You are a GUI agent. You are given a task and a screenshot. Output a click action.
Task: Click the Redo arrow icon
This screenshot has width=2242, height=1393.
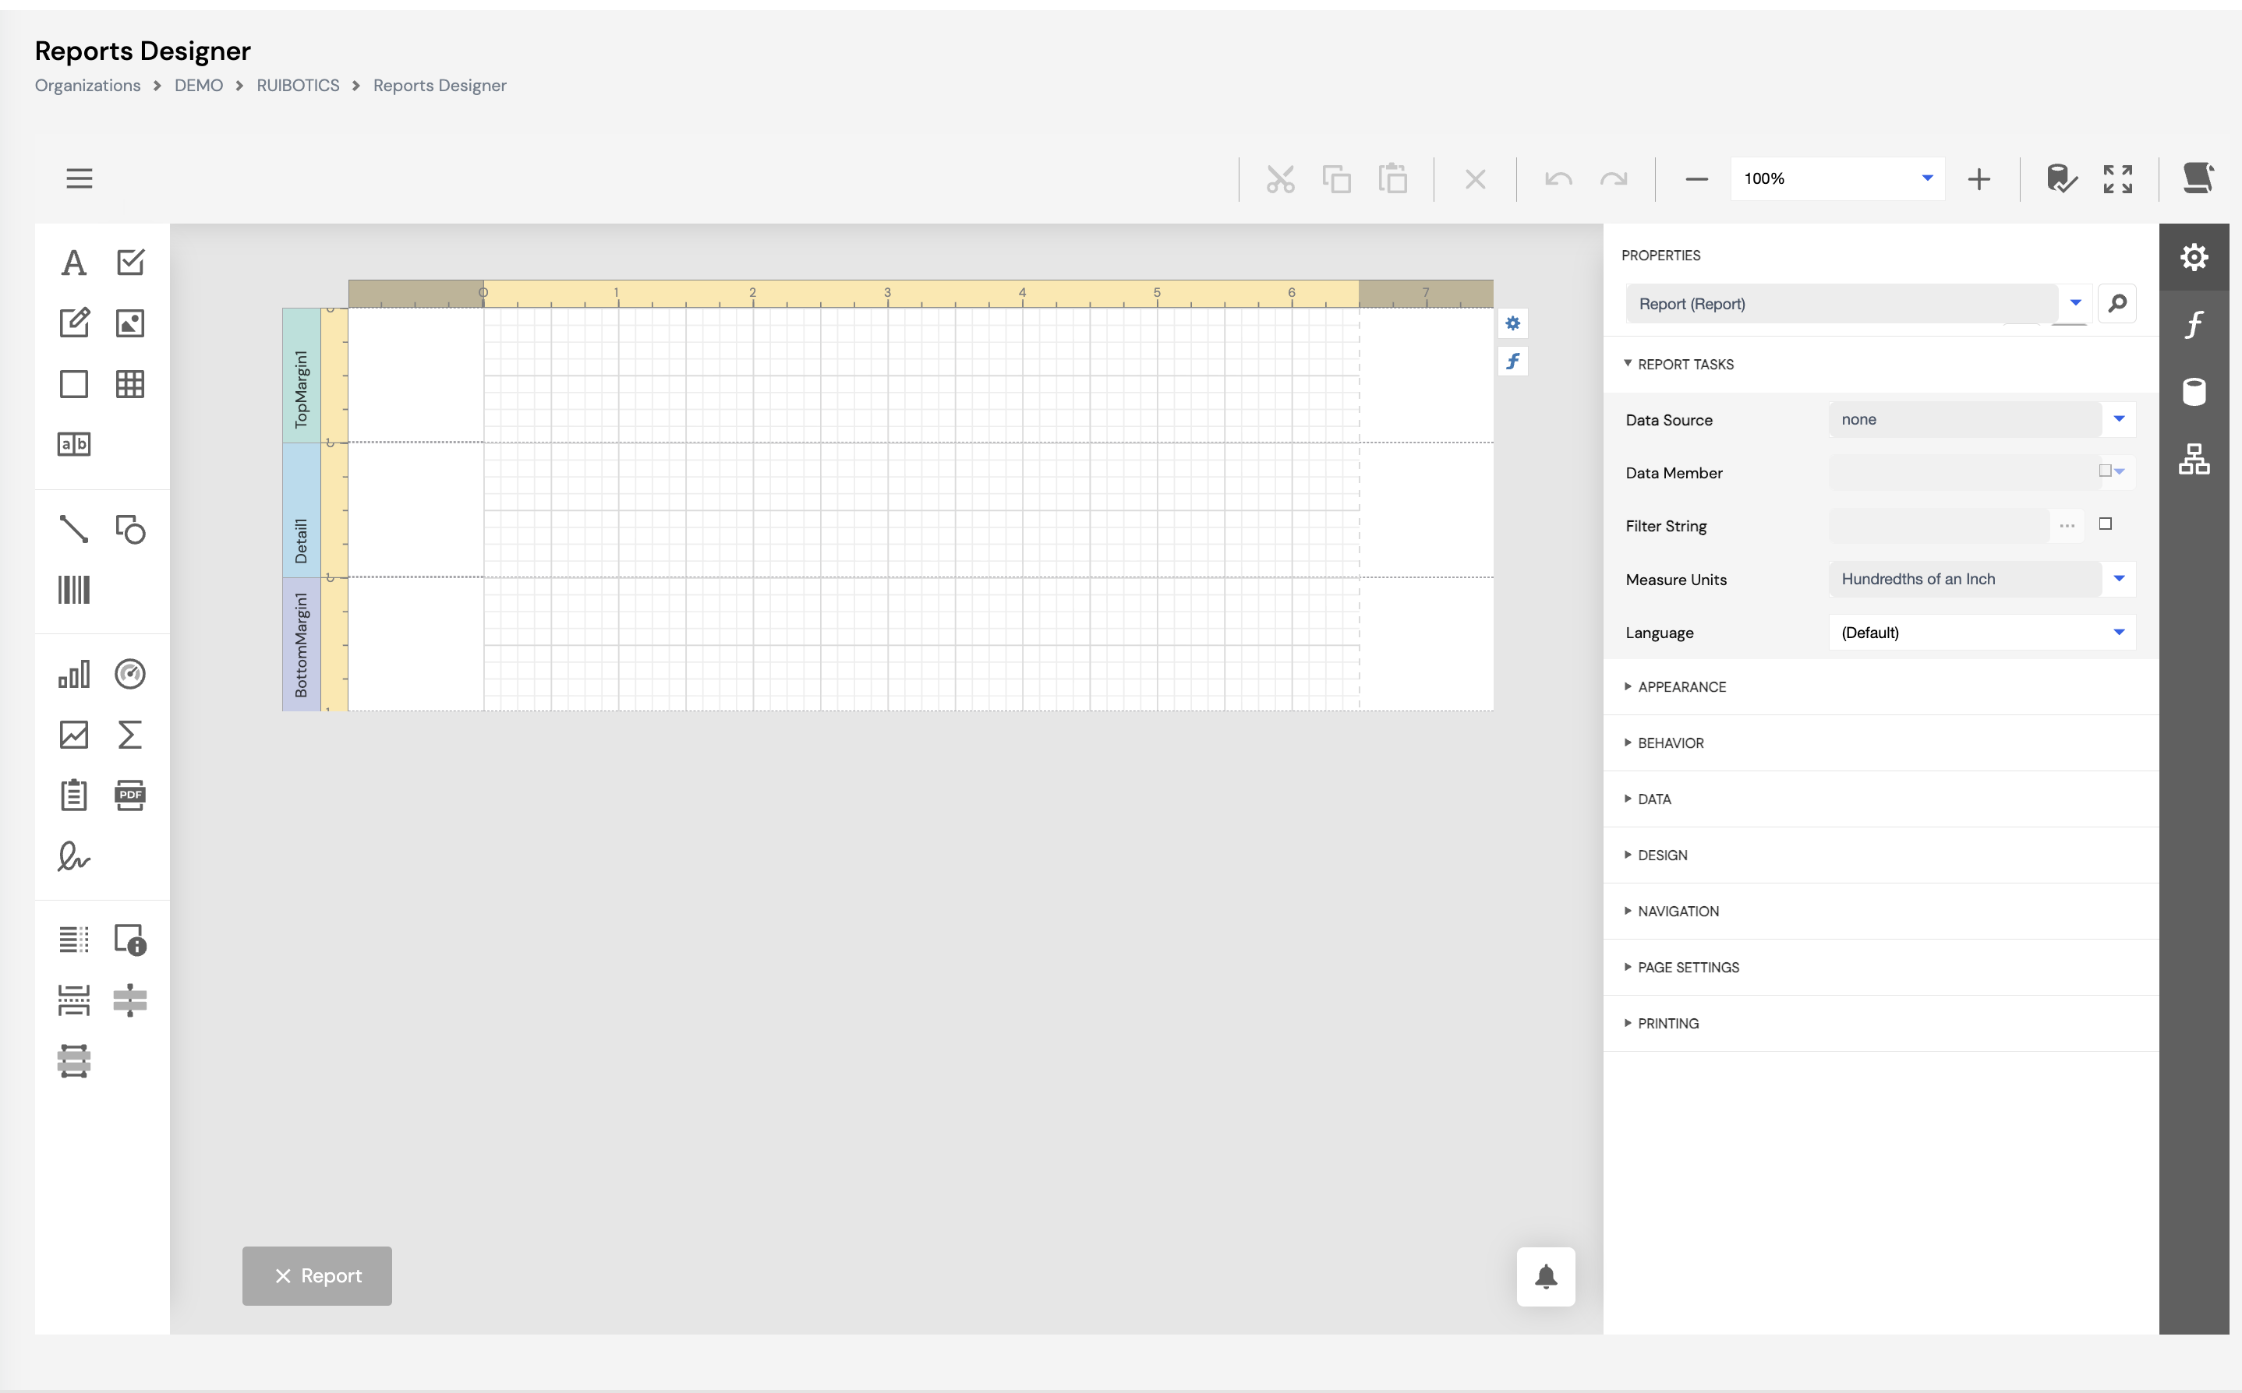click(1613, 178)
